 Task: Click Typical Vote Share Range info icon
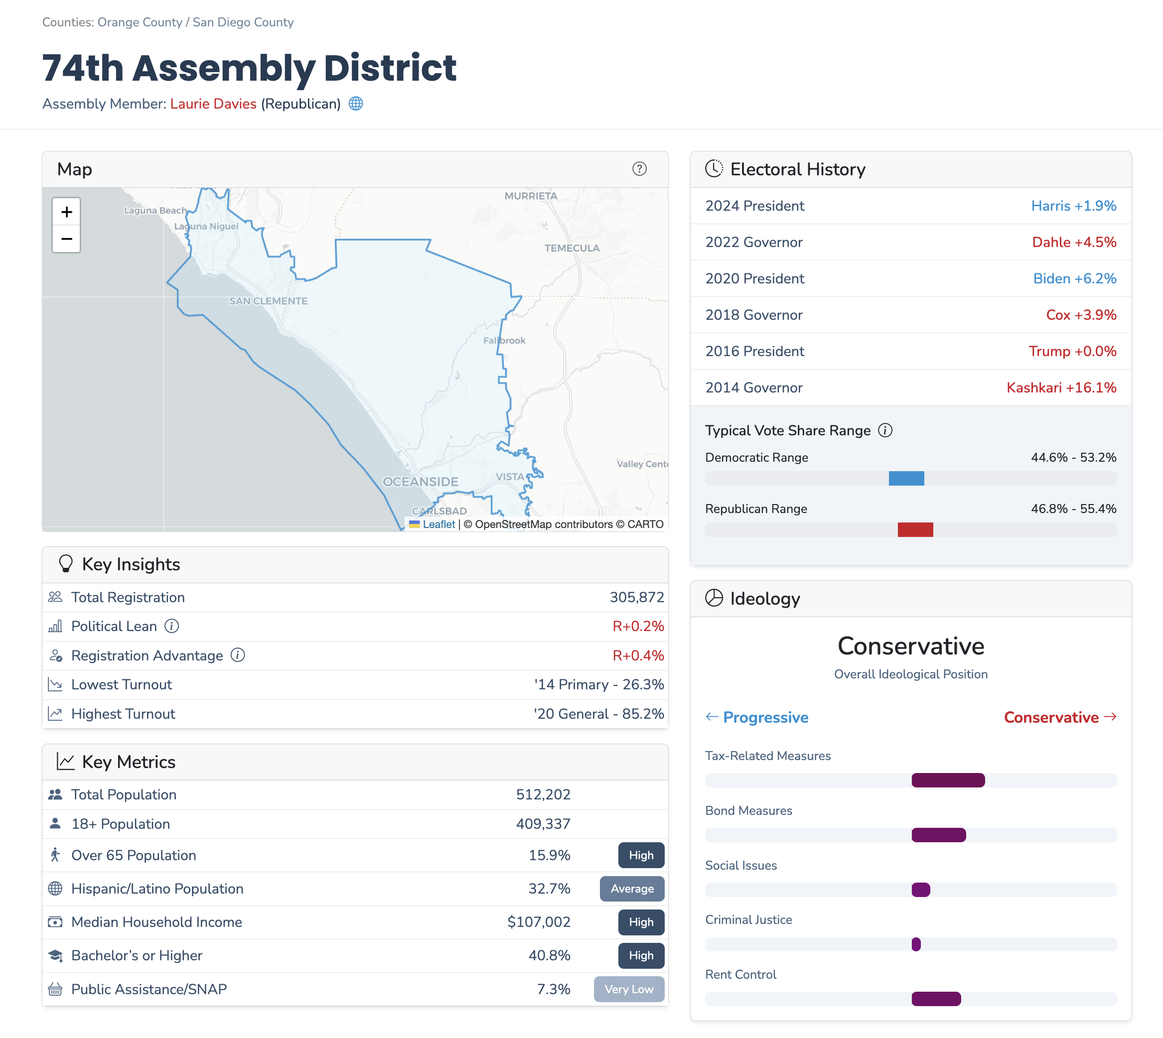885,430
